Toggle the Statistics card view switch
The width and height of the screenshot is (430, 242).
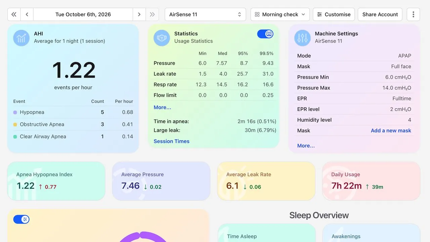click(x=265, y=34)
